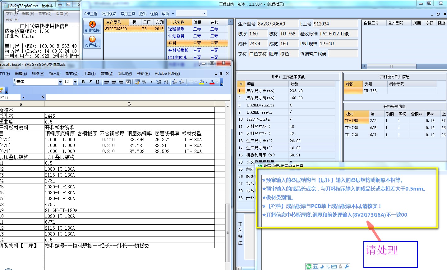Apply currency style in Excel toolbar
447x270 pixels.
click(137, 82)
